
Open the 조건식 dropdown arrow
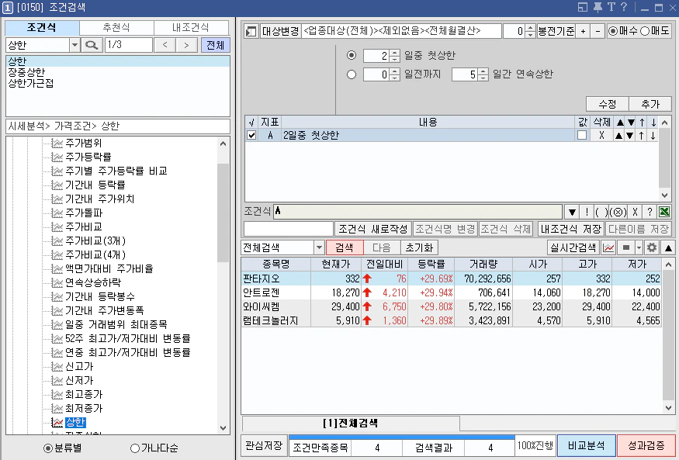coord(573,210)
